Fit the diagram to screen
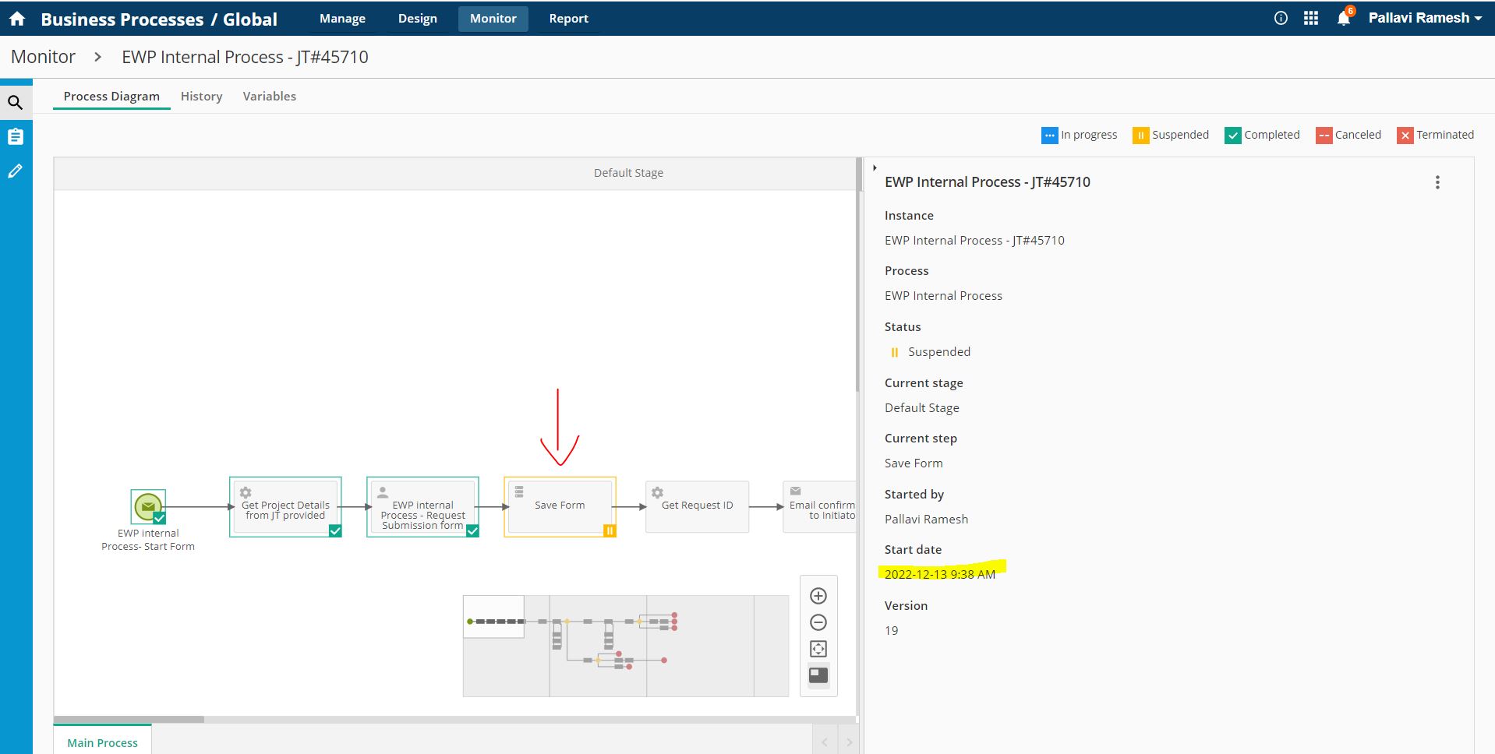Image resolution: width=1495 pixels, height=754 pixels. coord(818,649)
